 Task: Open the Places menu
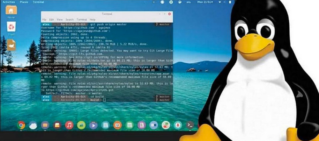(24, 2)
